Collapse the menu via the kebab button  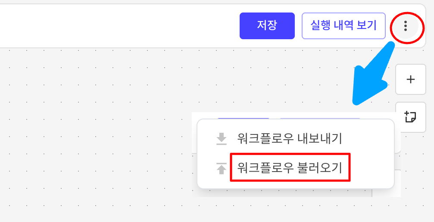[405, 26]
